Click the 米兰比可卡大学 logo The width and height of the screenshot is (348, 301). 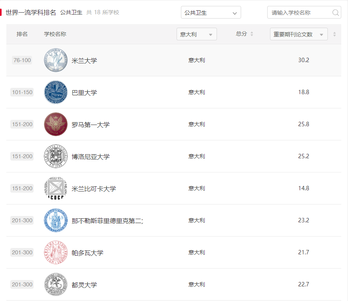(55, 188)
